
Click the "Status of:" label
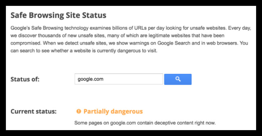[25, 79]
